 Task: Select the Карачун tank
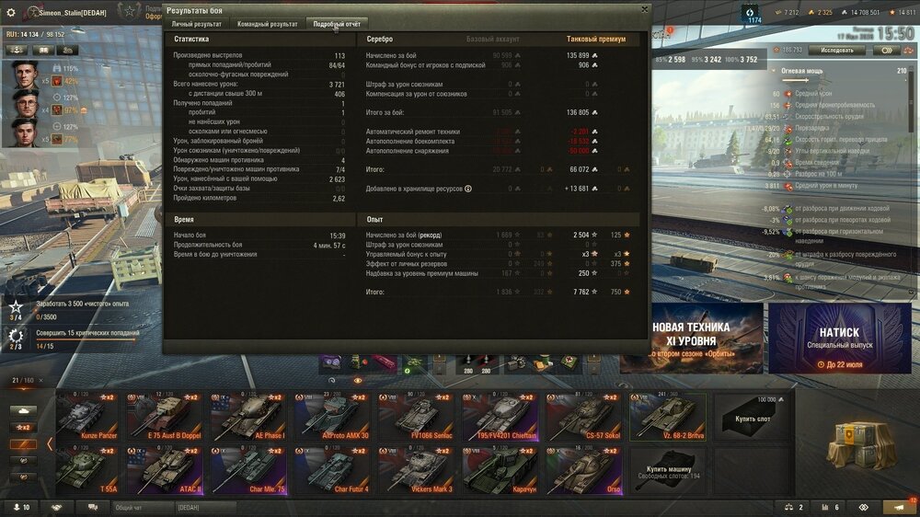[x=500, y=471]
